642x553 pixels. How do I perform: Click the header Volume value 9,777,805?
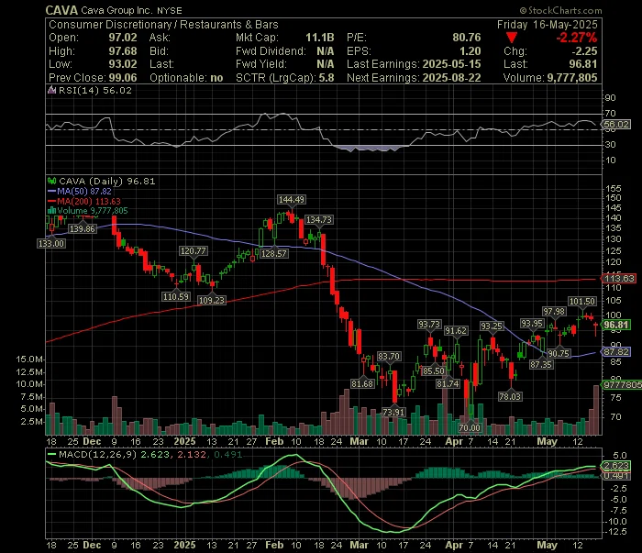tap(572, 78)
